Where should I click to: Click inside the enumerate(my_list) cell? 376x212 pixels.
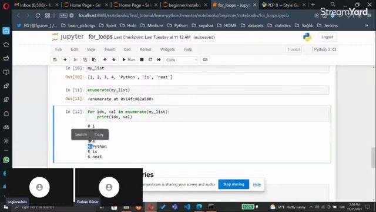click(x=207, y=90)
